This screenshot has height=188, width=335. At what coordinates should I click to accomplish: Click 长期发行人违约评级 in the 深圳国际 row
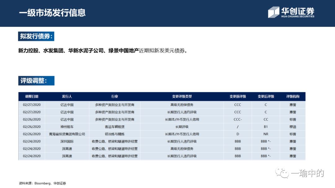click(182, 141)
